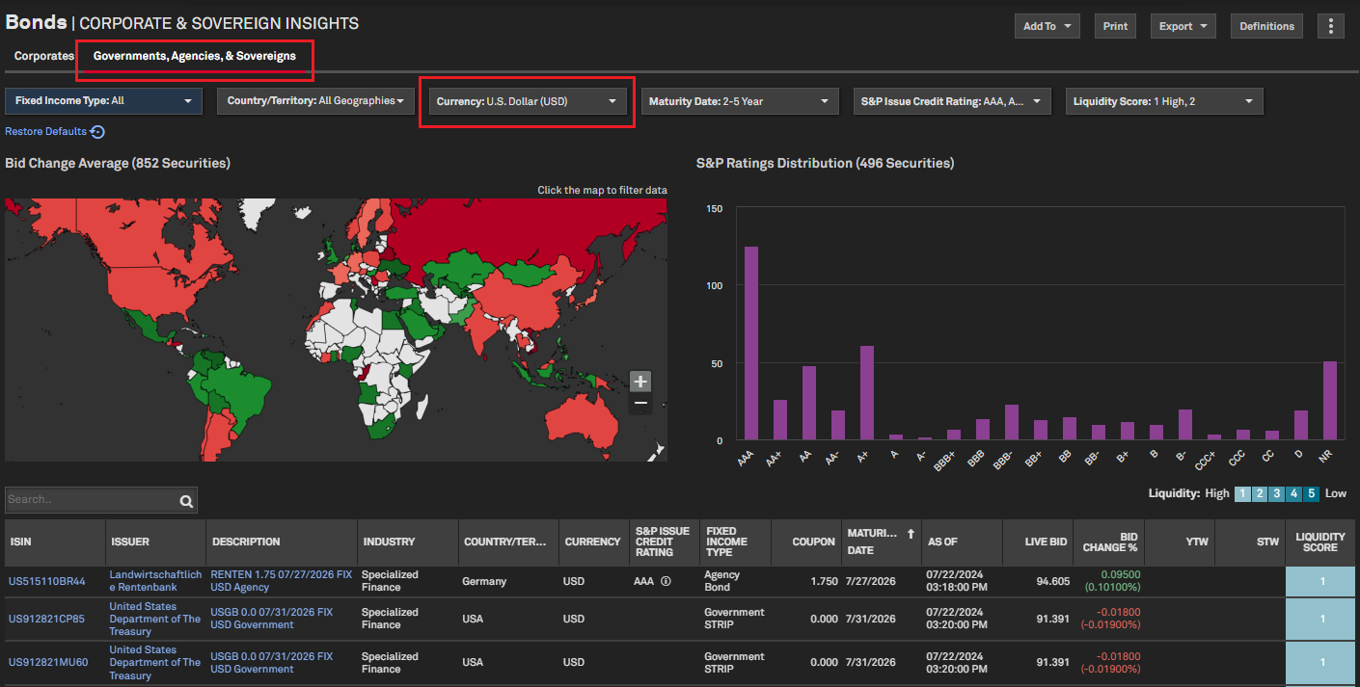Expand the Maturity Date filter dropdown
Viewport: 1360px width, 687px height.
tap(739, 101)
